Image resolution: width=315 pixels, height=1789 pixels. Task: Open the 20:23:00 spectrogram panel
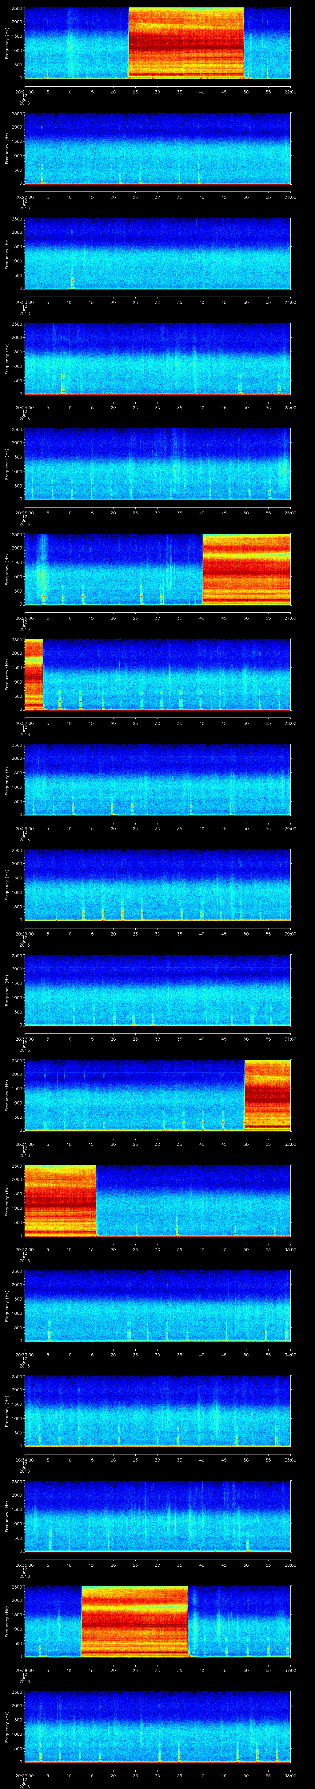[157, 253]
